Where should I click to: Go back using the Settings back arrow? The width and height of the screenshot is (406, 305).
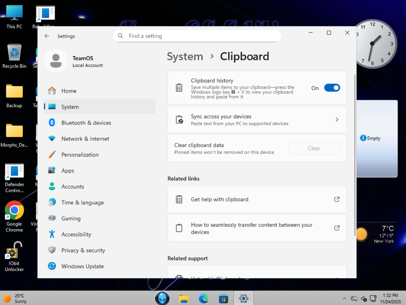47,36
